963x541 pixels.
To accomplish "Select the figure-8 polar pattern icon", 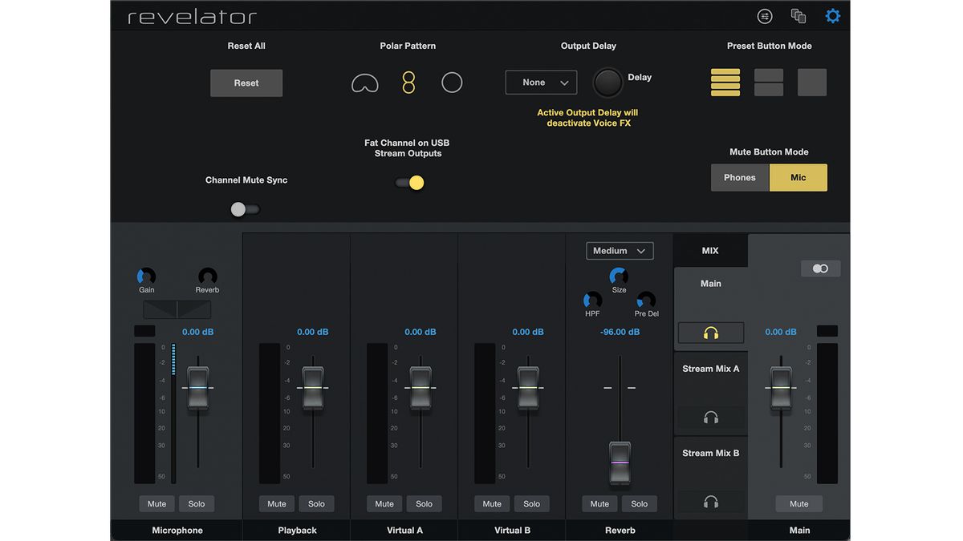I will 408,83.
